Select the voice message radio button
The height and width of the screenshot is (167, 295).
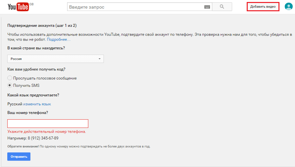point(10,78)
